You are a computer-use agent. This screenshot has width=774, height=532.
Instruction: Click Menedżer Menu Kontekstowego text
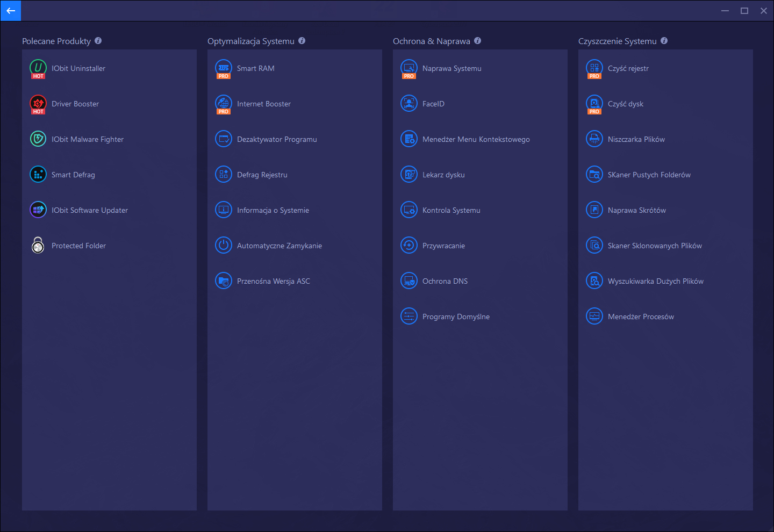click(476, 139)
